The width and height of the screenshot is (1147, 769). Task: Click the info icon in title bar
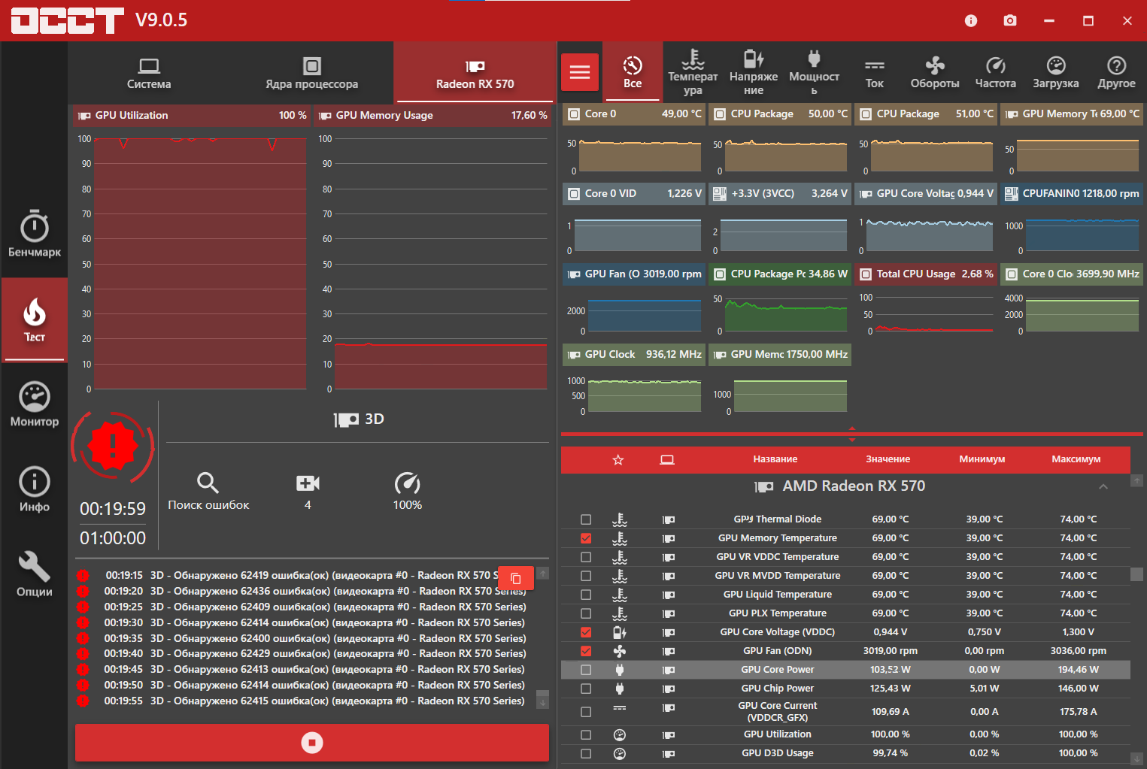tap(971, 20)
